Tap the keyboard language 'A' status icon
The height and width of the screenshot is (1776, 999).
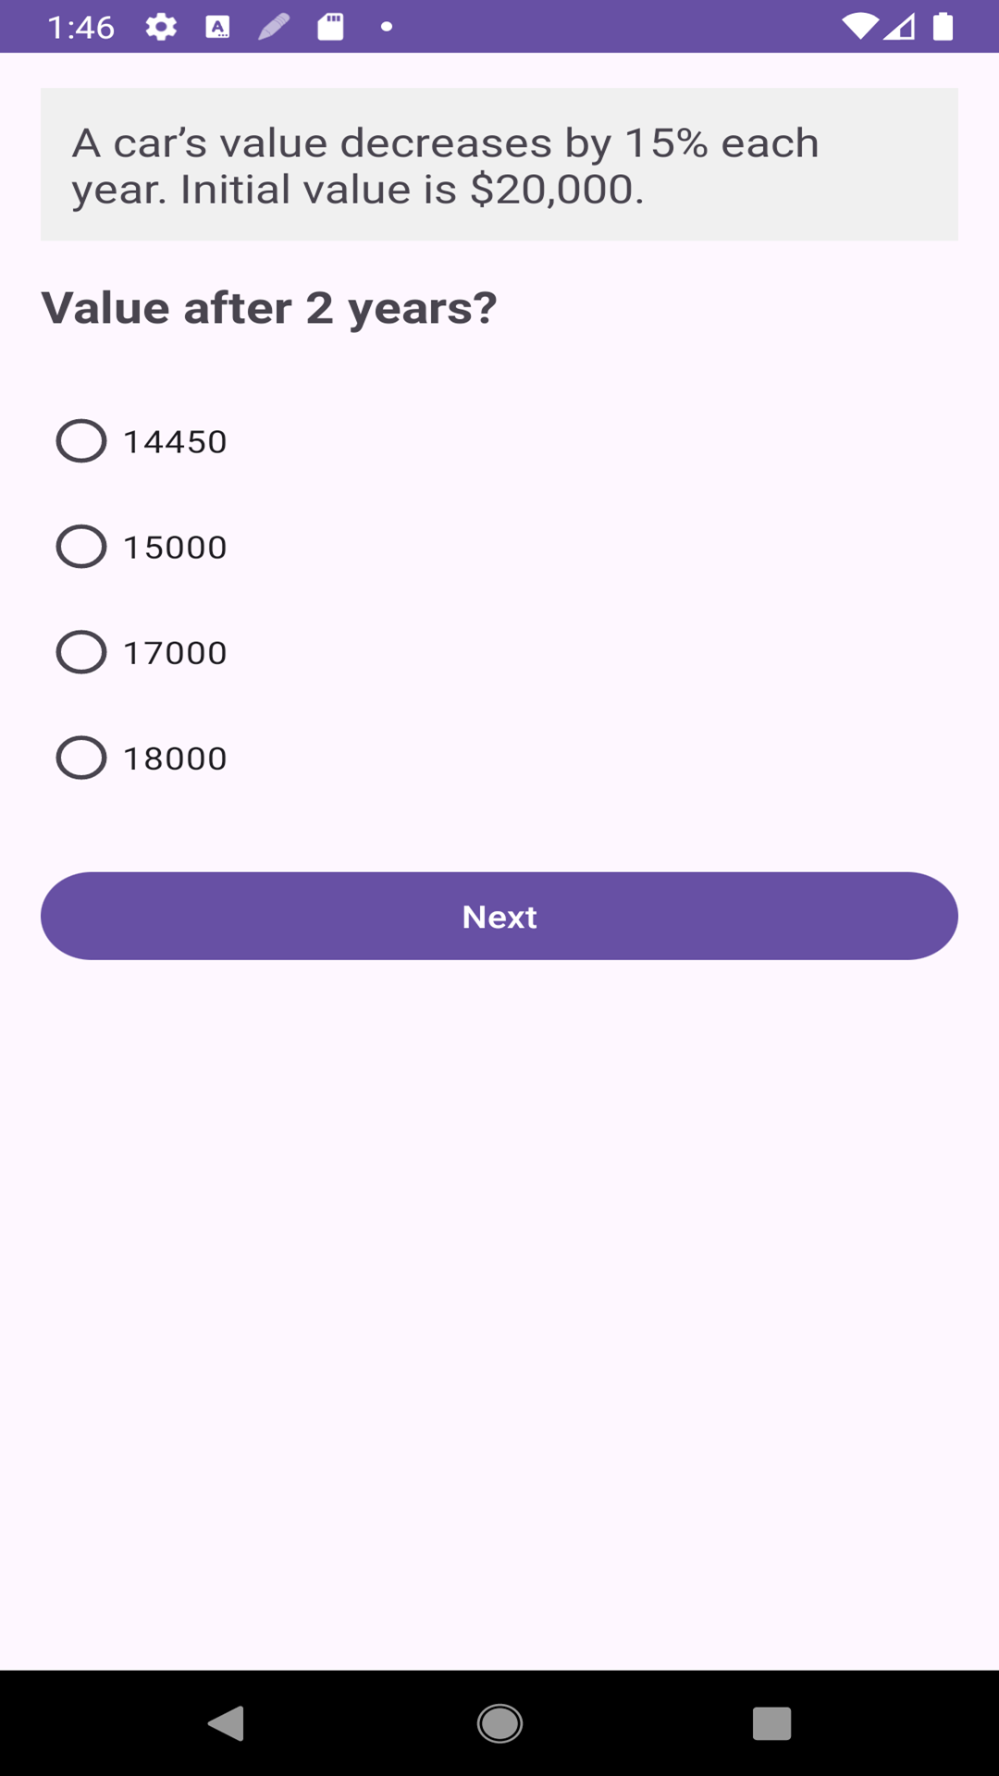(217, 27)
